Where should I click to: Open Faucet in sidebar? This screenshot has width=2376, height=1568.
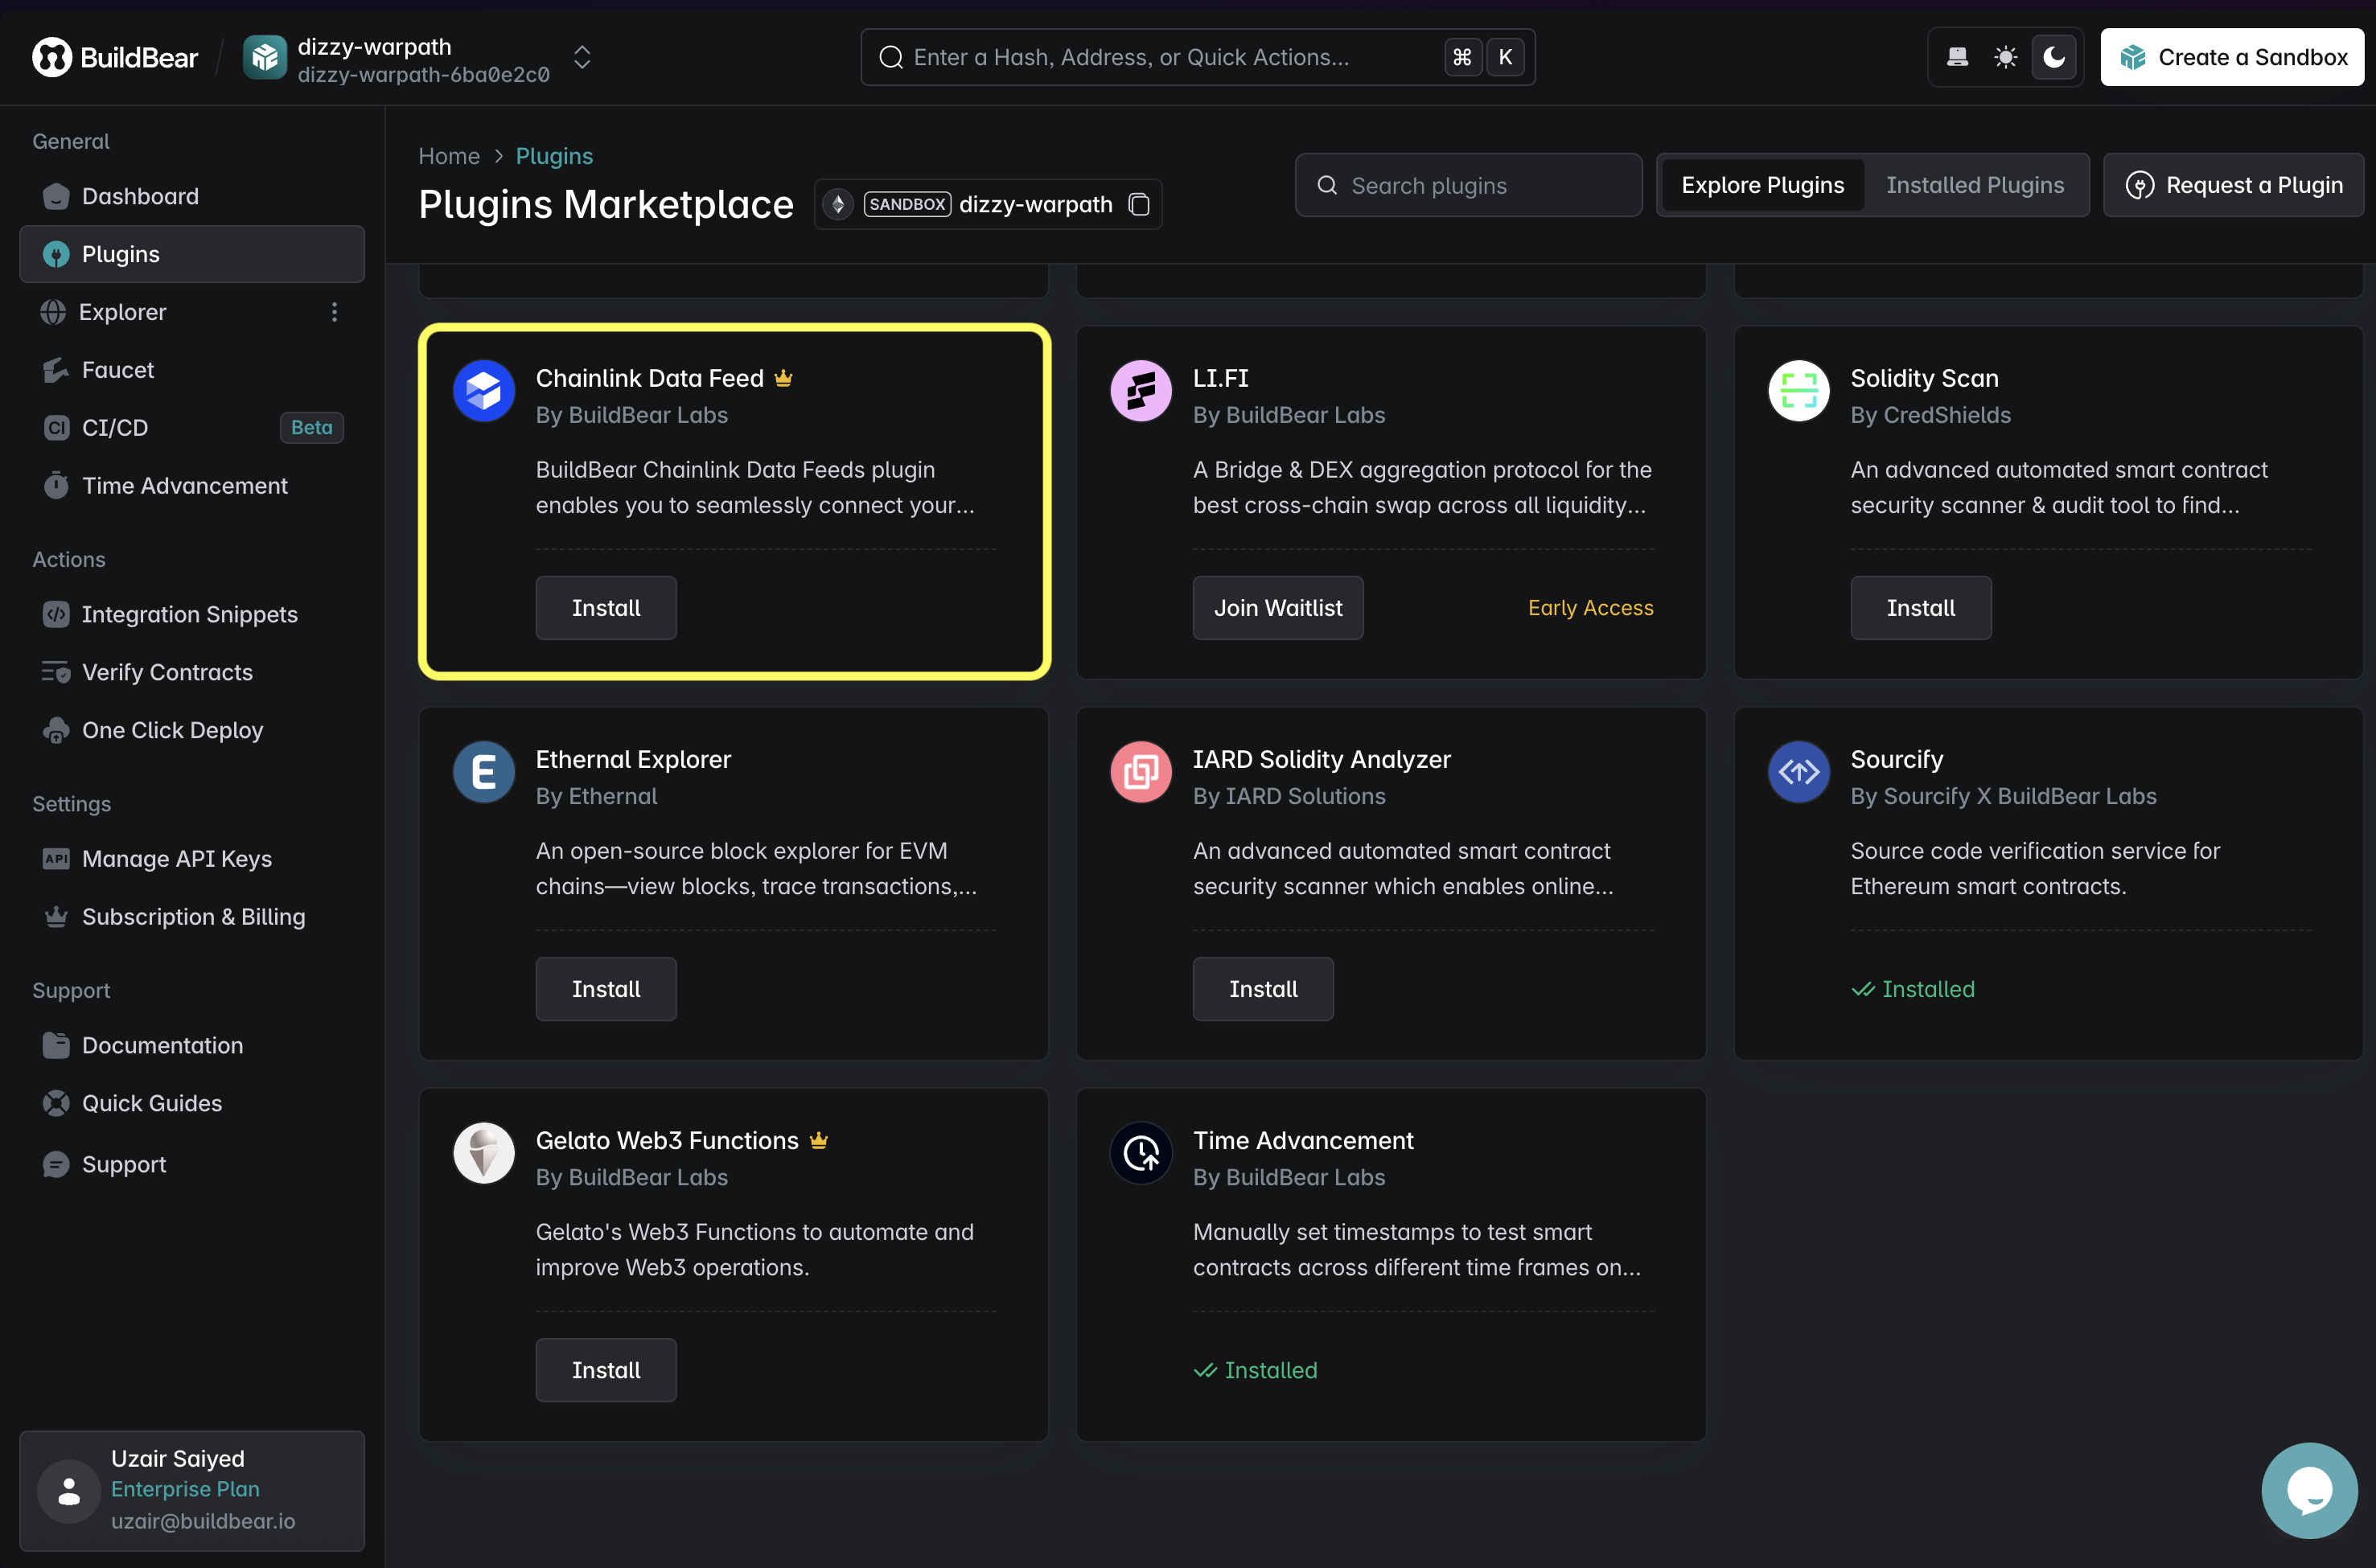point(192,370)
